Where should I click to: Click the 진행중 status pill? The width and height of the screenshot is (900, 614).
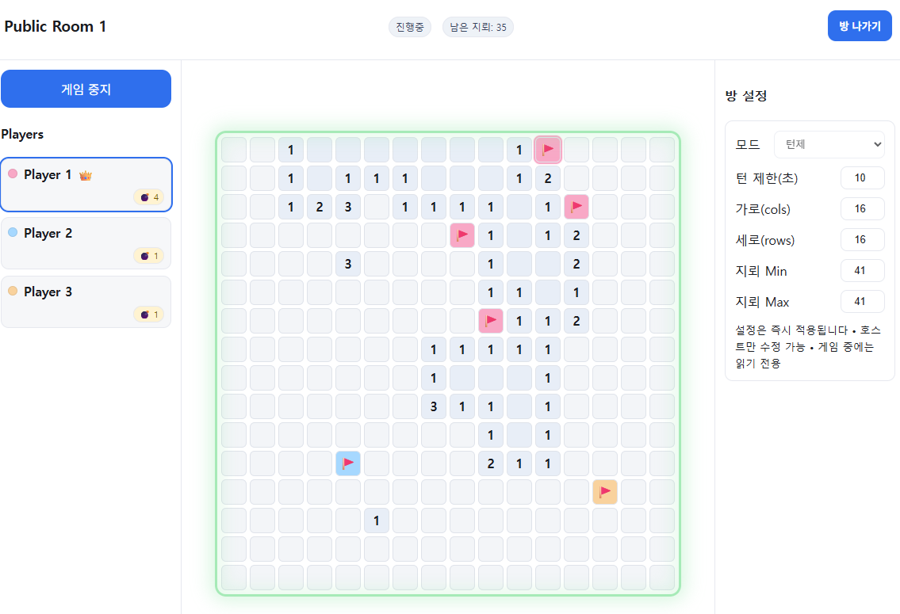[410, 27]
